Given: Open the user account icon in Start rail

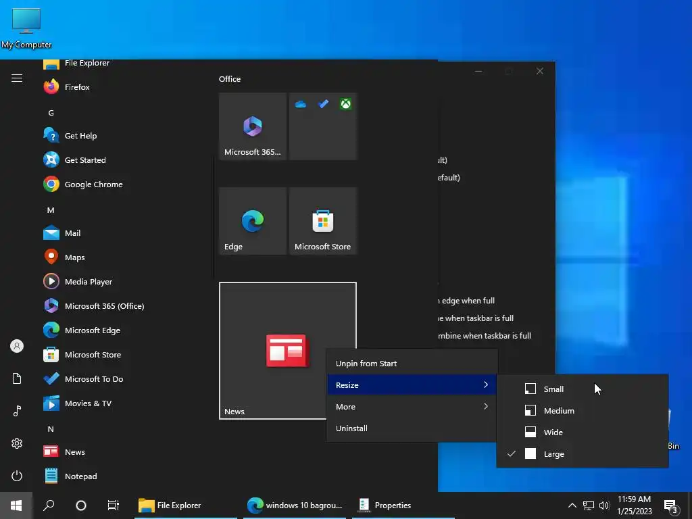Looking at the screenshot, I should (x=17, y=346).
